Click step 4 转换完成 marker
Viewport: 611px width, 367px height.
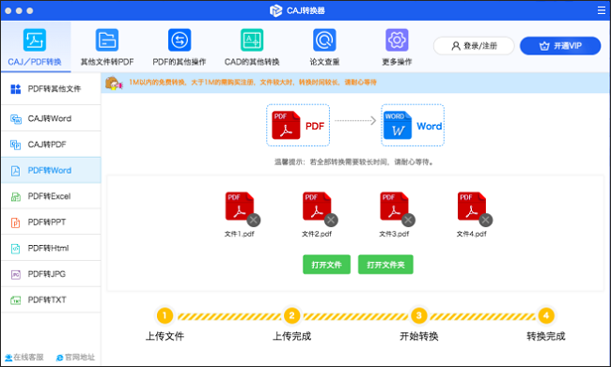546,315
